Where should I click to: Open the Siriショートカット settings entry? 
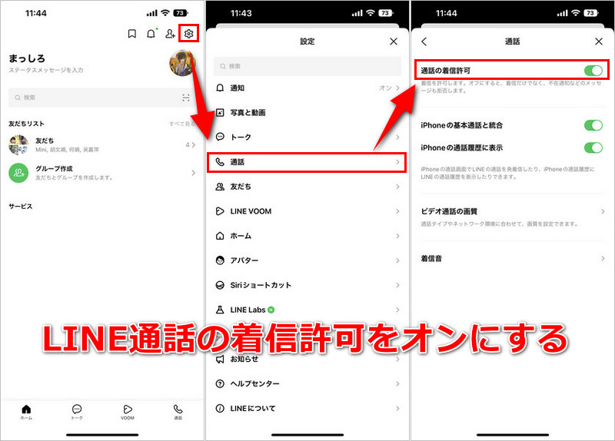point(307,285)
